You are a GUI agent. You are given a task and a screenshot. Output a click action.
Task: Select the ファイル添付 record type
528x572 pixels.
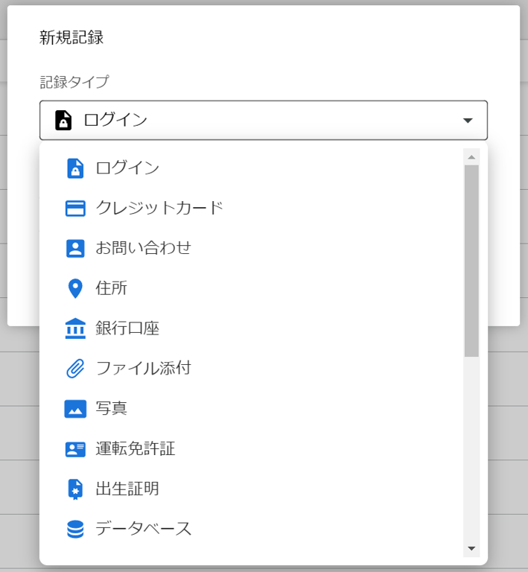143,369
